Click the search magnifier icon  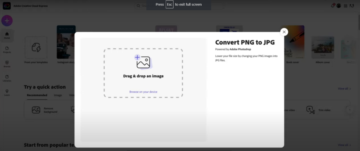pos(138,6)
